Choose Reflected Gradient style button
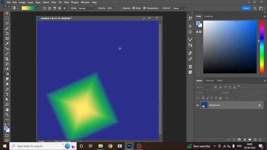 pyautogui.click(x=60, y=8)
